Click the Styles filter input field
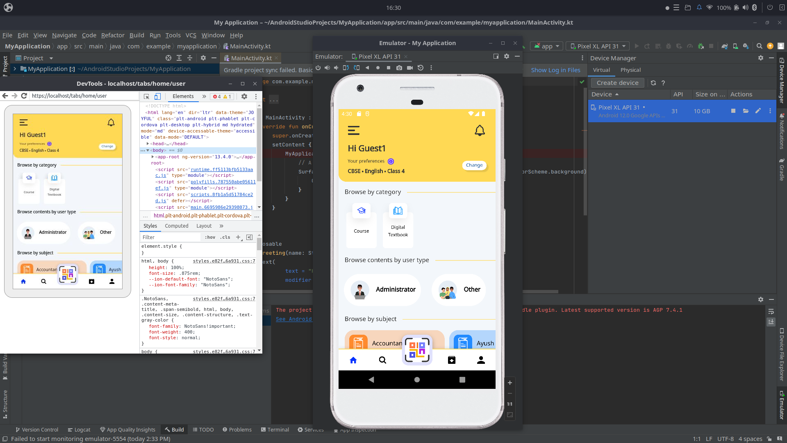 170,237
